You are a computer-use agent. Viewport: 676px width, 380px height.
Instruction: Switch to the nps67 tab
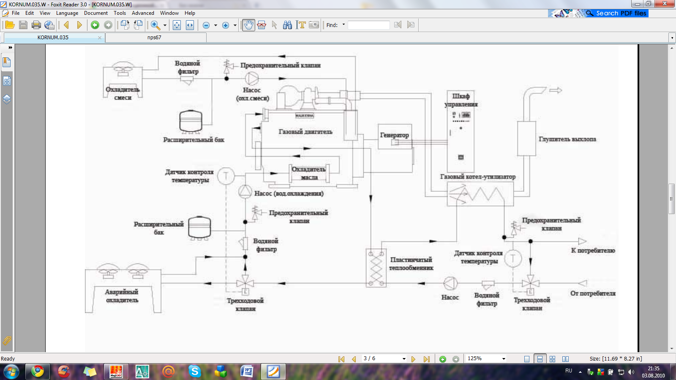[x=154, y=38]
